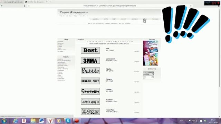Click the volume speaker tray icon
The image size is (221, 124).
[x=197, y=121]
